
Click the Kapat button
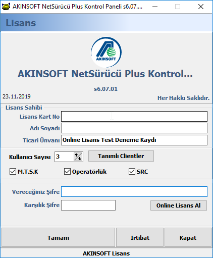coord(188,237)
